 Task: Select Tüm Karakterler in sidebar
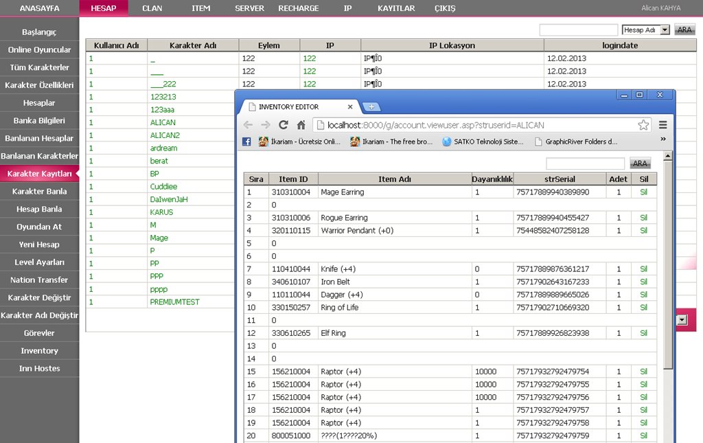(39, 67)
